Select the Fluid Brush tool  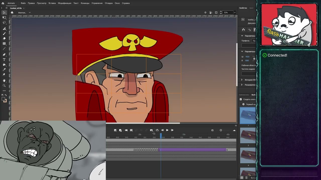[x=4, y=29]
